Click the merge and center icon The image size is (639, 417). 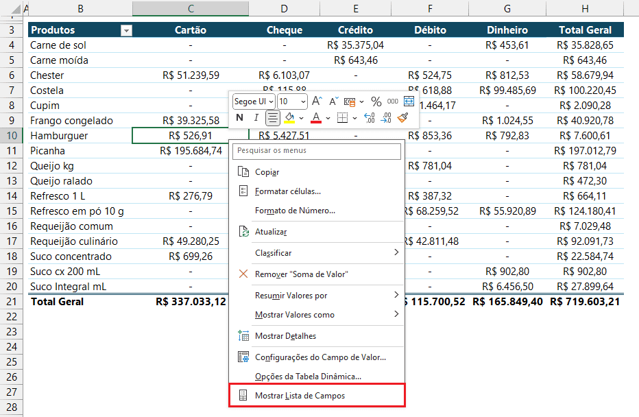(x=407, y=101)
